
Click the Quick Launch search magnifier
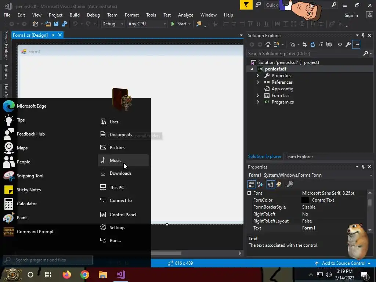coord(334,5)
